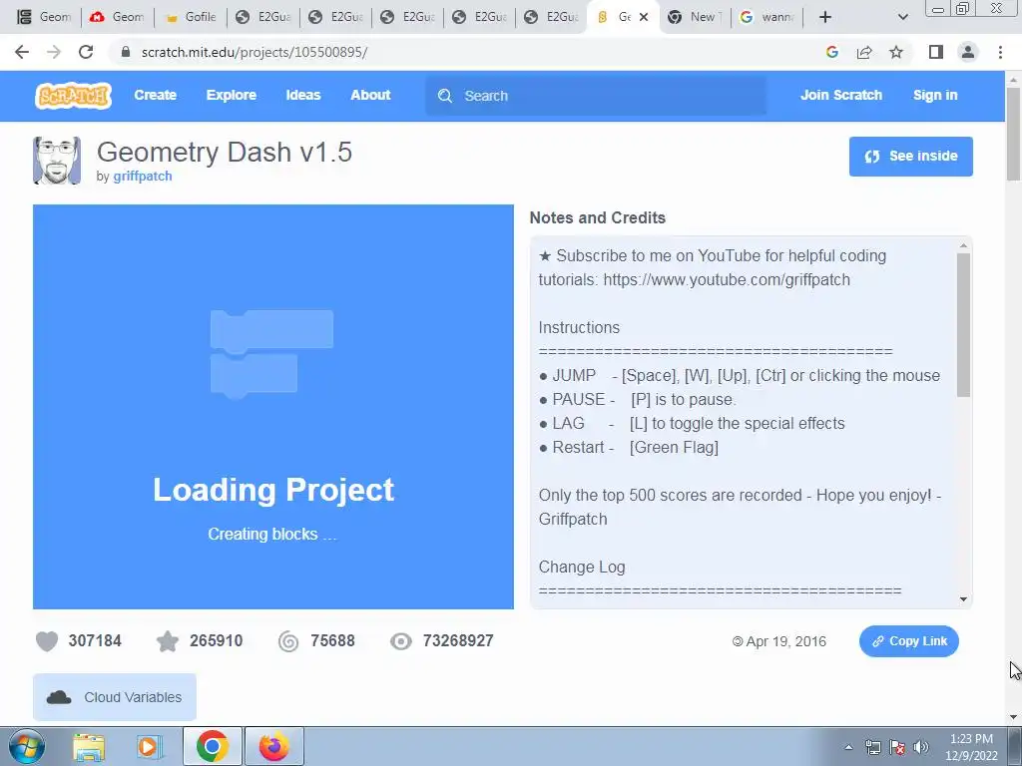Click the Cloud Variables button

[x=115, y=697]
